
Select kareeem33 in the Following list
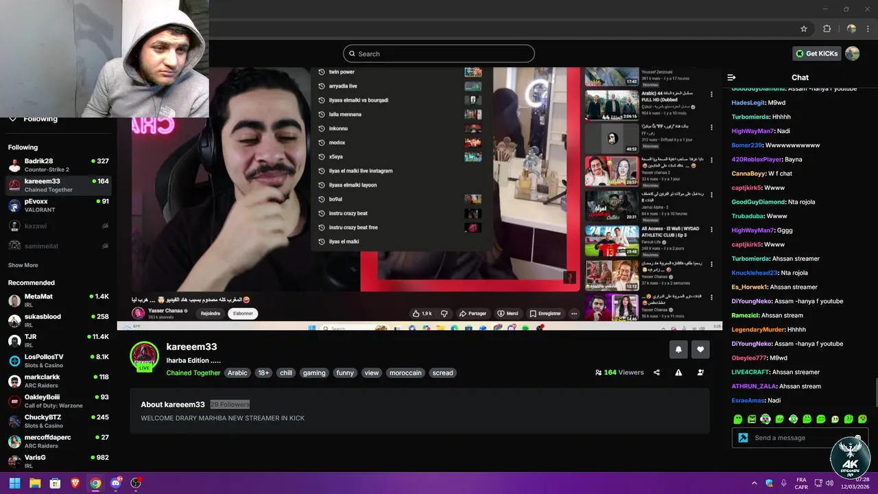[x=58, y=185]
